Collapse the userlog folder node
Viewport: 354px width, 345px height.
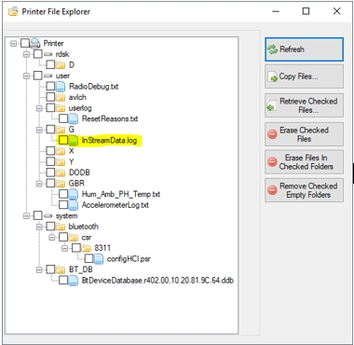tap(39, 108)
